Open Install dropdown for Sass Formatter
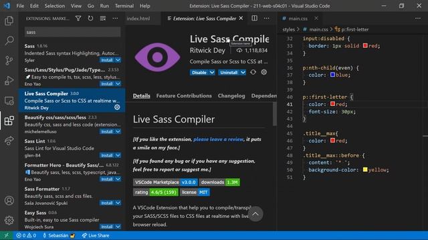Viewport: 428px width, 240px height. click(118, 203)
